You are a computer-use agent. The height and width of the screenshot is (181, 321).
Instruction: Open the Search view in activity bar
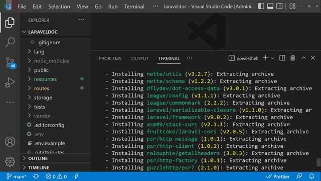pos(10,42)
